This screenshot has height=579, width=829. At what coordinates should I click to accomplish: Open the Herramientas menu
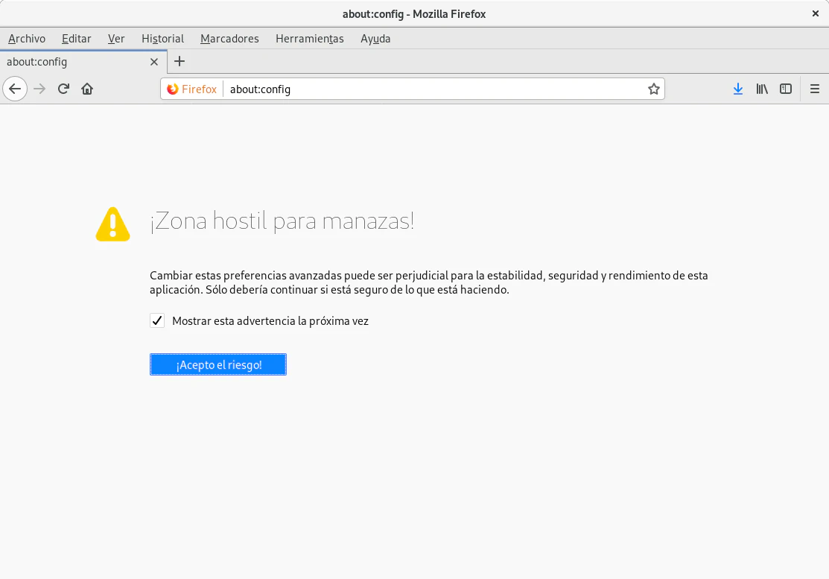[x=309, y=39]
